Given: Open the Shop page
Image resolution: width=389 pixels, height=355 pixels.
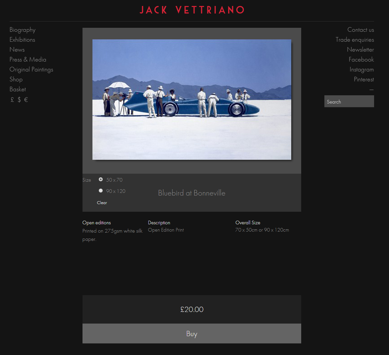Looking at the screenshot, I should [16, 79].
